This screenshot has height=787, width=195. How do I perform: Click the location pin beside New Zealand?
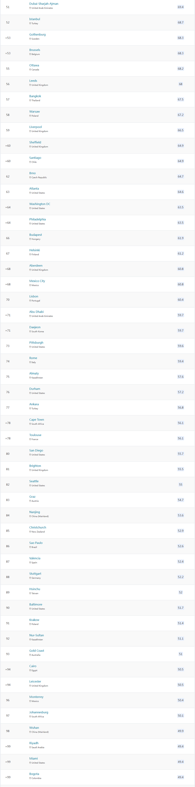(x=30, y=532)
